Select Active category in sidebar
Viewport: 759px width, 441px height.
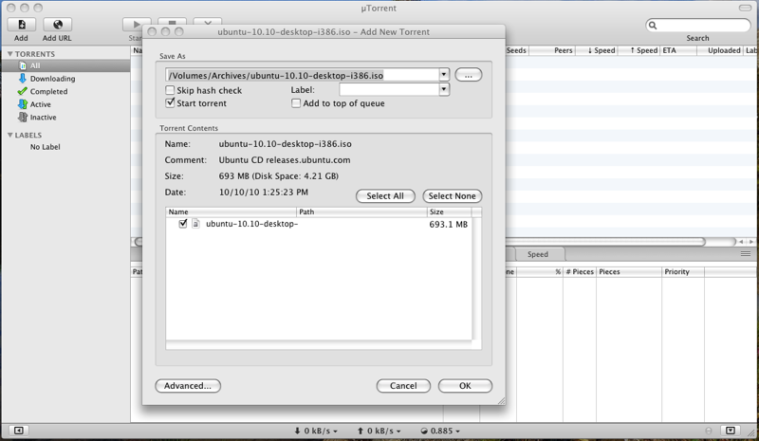click(x=40, y=104)
